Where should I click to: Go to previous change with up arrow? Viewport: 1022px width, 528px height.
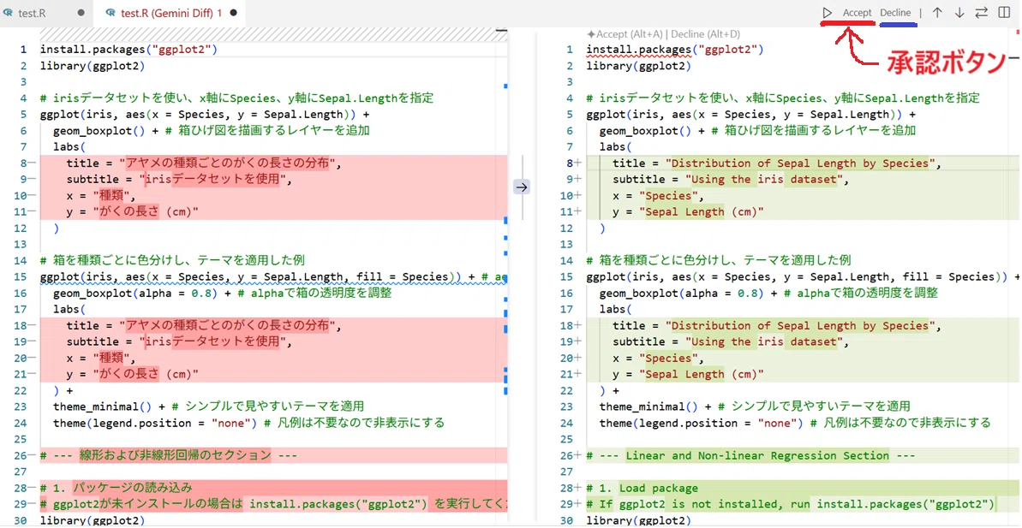click(937, 12)
